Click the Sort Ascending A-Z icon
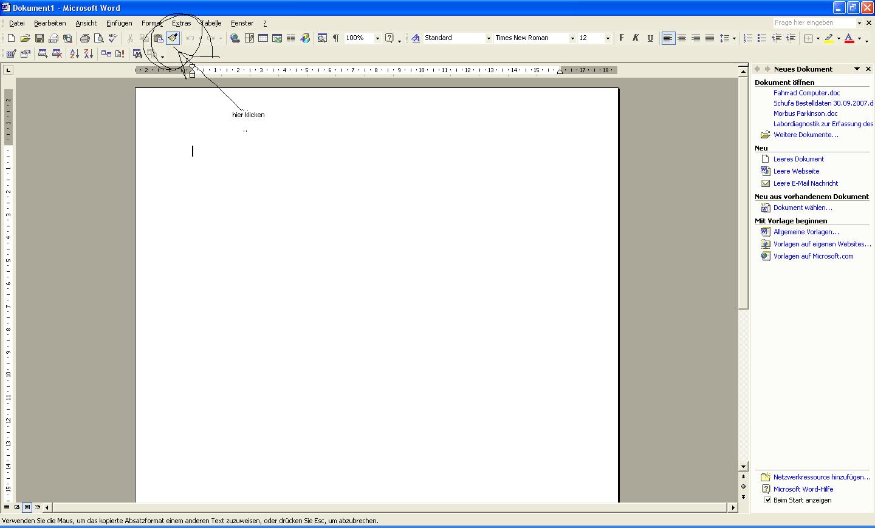This screenshot has height=528, width=875. click(x=75, y=54)
